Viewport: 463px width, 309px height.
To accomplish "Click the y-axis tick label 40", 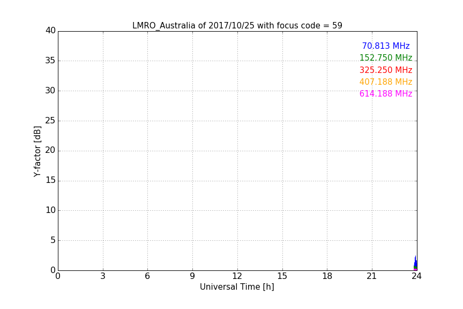I will point(50,31).
